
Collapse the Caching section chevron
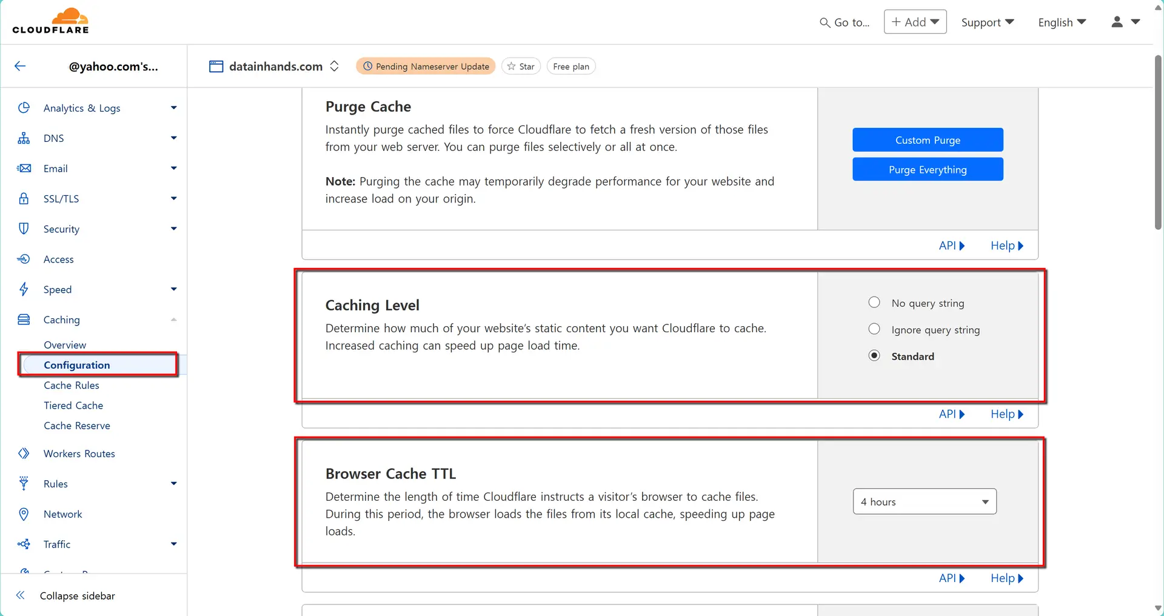point(173,320)
